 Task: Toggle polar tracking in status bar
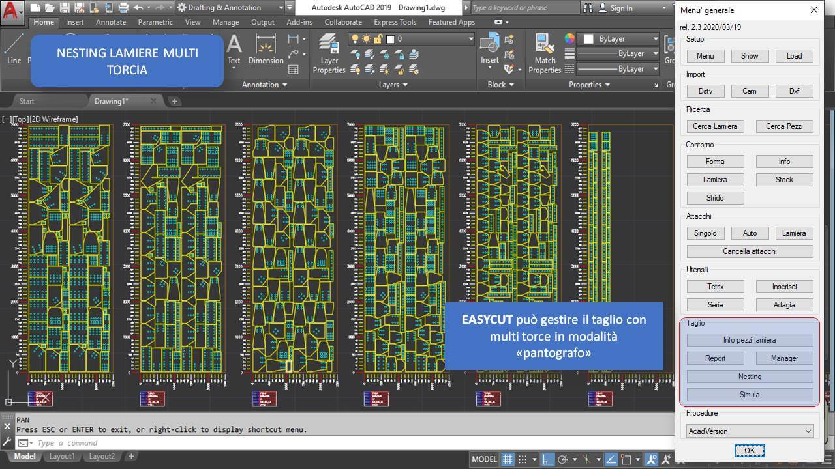coord(563,459)
